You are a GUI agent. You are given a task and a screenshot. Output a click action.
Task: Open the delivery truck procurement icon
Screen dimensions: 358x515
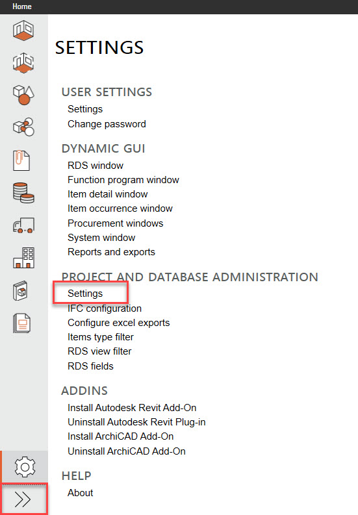tap(23, 225)
